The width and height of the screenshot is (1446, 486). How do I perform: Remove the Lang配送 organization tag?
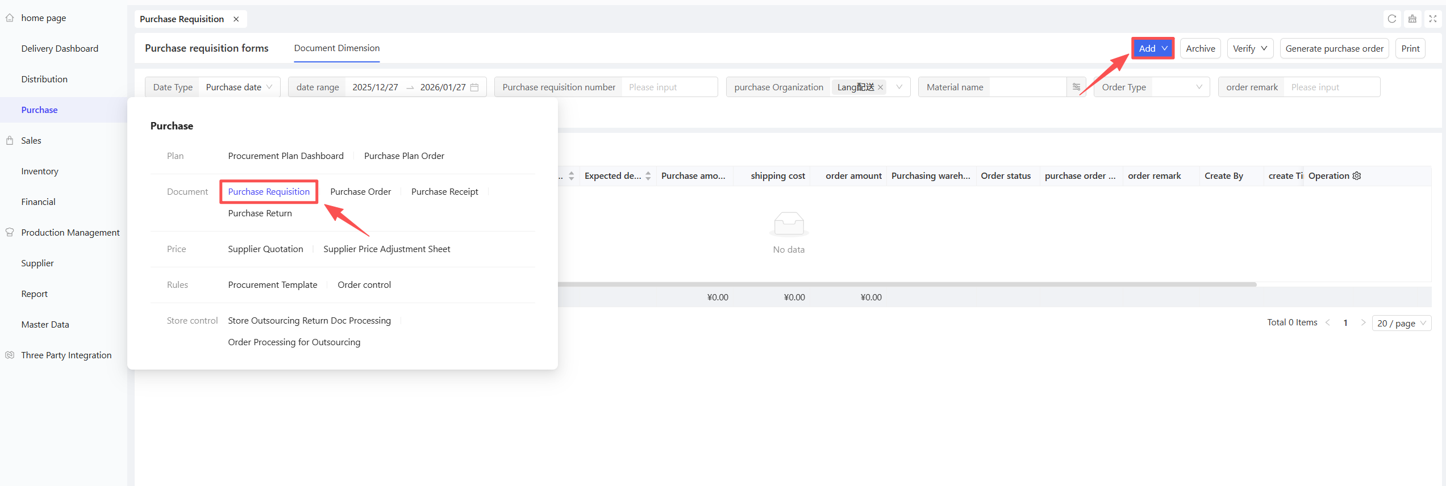coord(880,87)
